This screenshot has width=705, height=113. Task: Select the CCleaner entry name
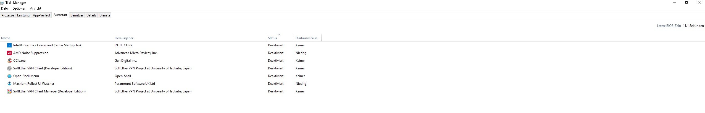(20, 61)
